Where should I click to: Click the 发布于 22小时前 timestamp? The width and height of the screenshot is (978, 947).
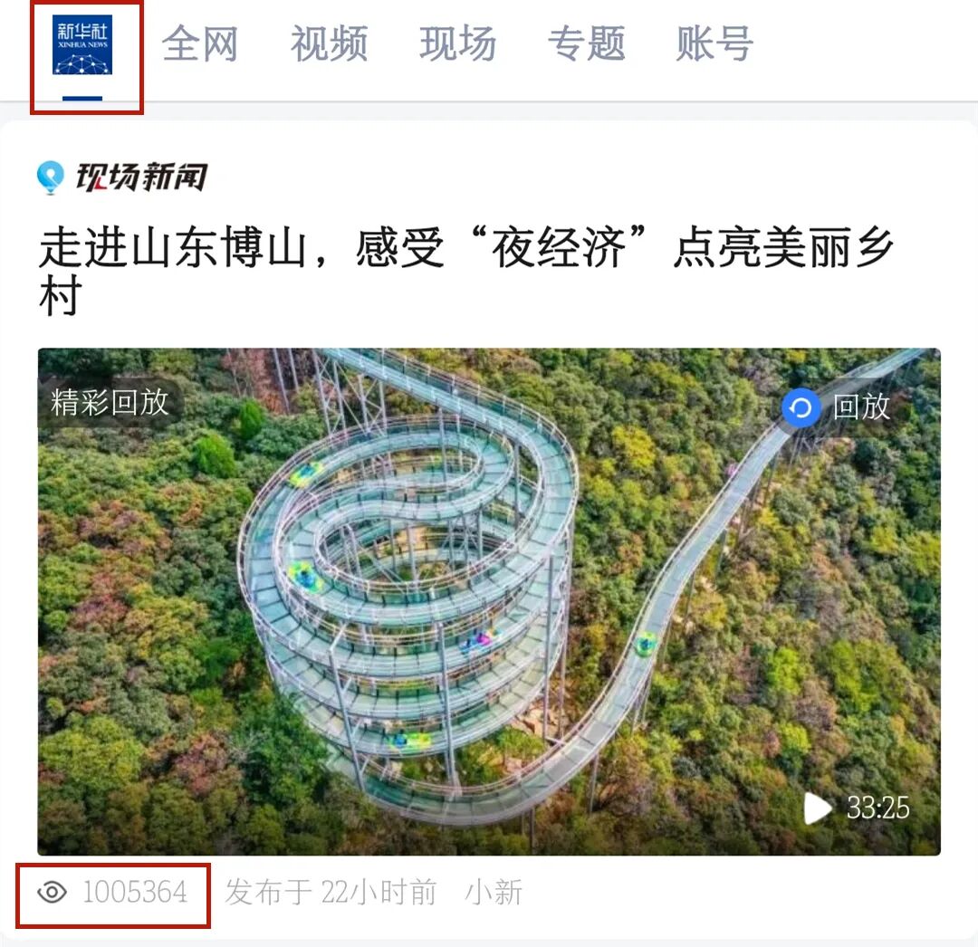coord(331,892)
